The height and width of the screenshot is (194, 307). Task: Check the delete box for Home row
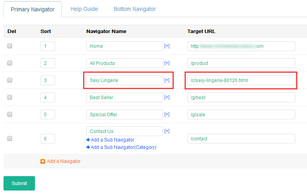click(x=10, y=46)
